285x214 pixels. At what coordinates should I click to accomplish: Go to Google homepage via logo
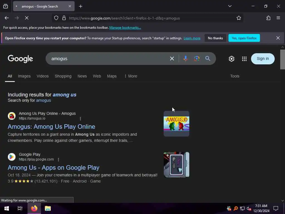(x=20, y=59)
